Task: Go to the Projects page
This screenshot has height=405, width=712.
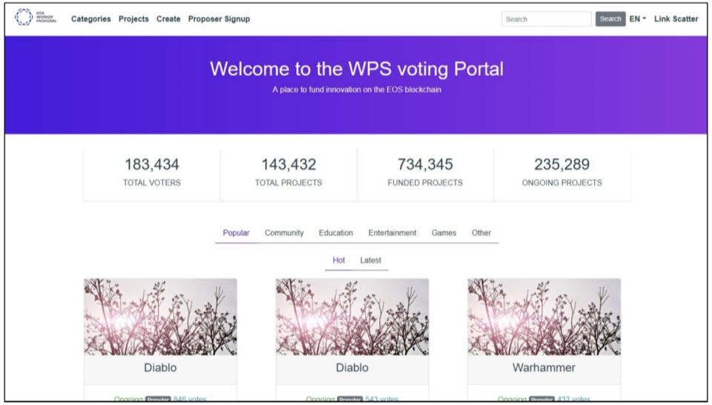Action: [x=133, y=19]
